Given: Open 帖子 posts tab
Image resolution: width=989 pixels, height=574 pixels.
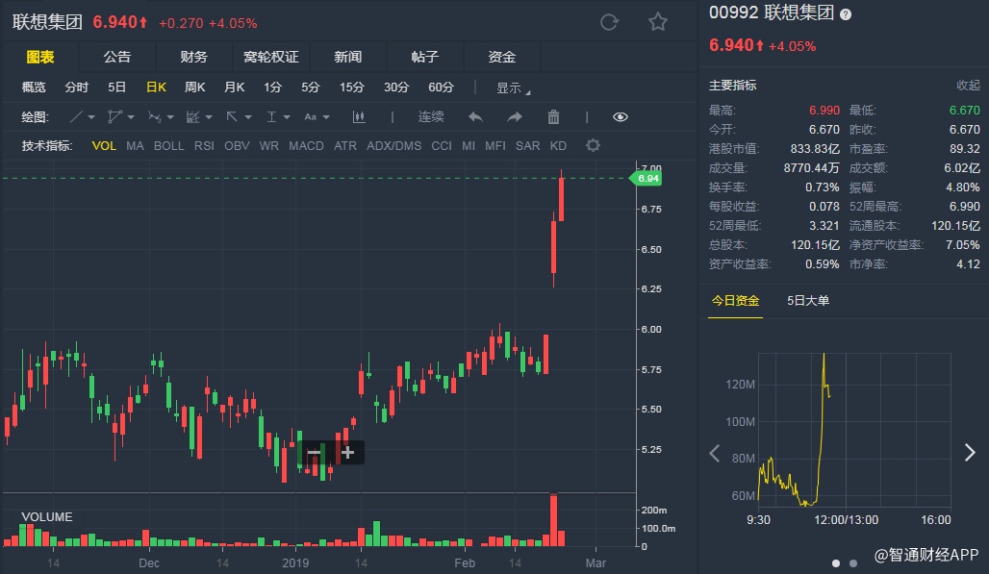Looking at the screenshot, I should 425,57.
